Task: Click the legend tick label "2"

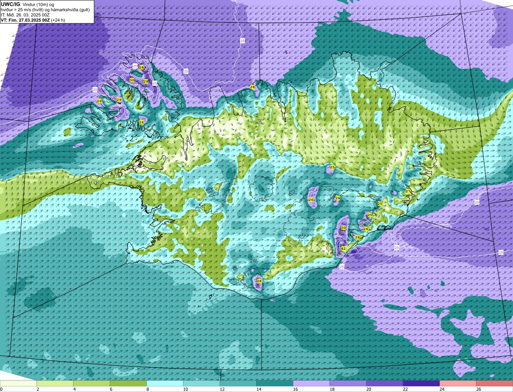Action: pyautogui.click(x=38, y=389)
